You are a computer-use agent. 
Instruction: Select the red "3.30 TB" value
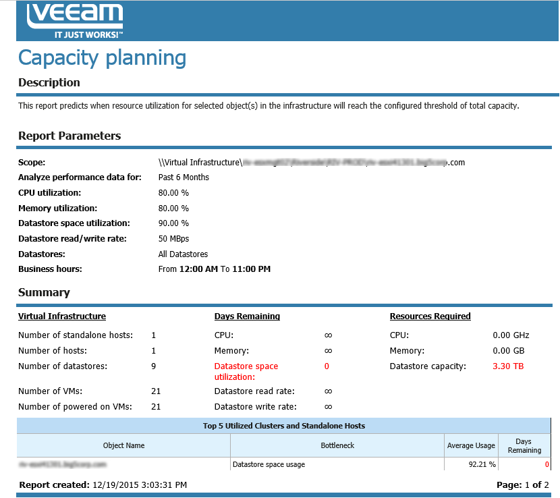tap(508, 366)
